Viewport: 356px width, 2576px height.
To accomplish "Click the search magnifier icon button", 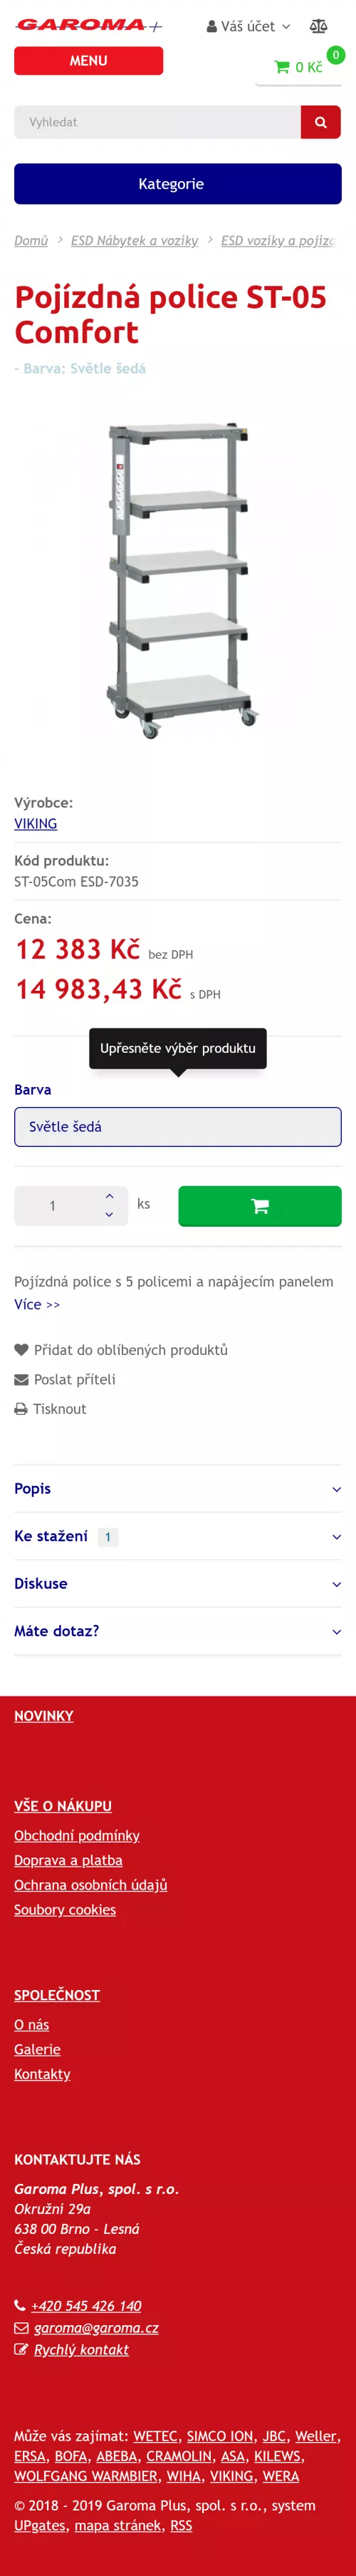I will click(x=321, y=122).
